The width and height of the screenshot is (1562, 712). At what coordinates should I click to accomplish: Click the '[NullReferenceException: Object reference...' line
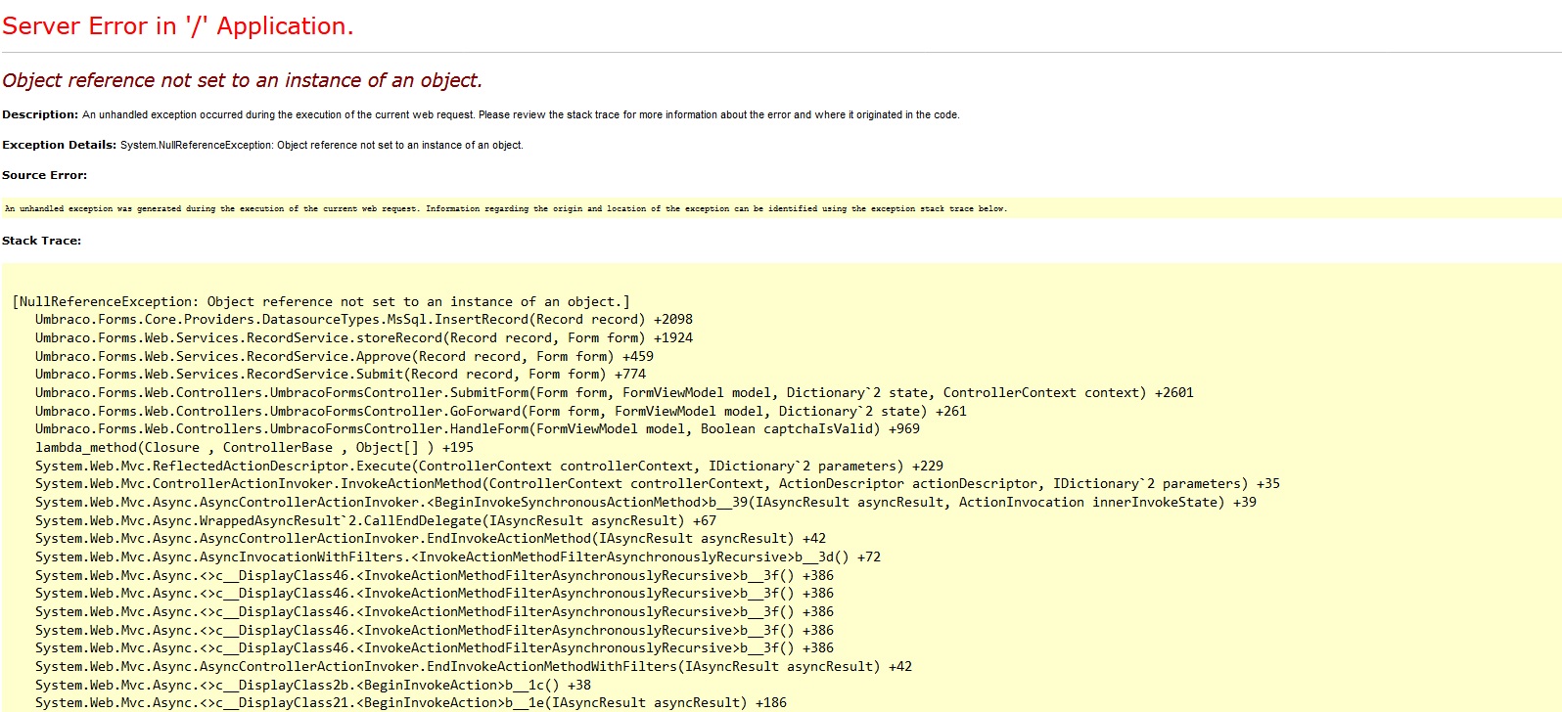pos(321,302)
